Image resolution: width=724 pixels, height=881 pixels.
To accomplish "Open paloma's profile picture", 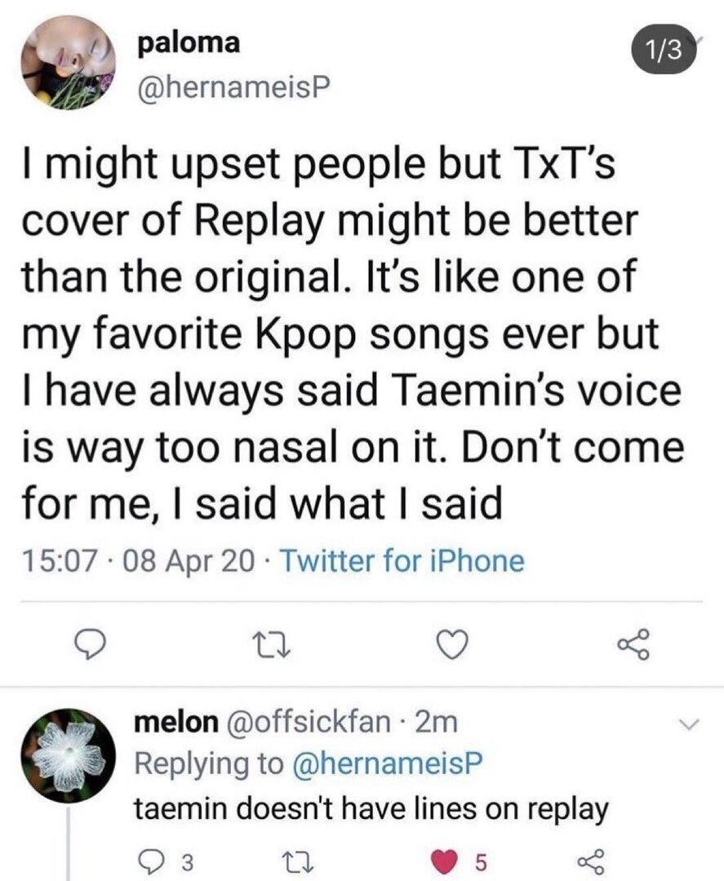I will pyautogui.click(x=69, y=62).
